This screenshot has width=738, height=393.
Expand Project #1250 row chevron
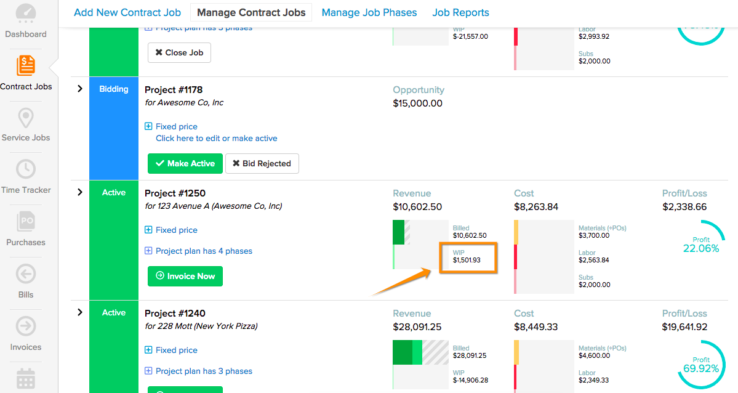(x=80, y=192)
